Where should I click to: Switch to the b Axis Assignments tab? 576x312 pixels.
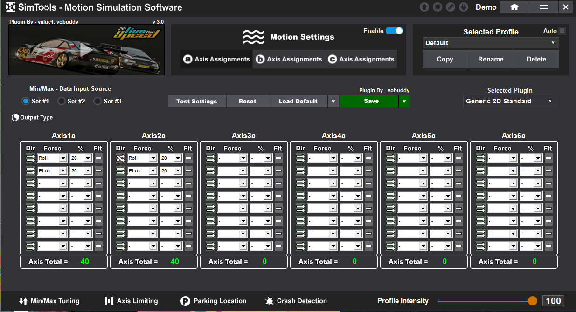click(289, 59)
